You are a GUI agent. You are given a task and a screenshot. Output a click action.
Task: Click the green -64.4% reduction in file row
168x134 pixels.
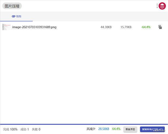(x=146, y=27)
